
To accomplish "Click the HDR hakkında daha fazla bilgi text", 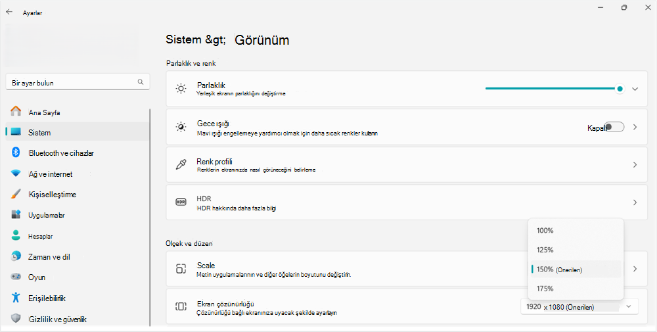I will point(237,208).
